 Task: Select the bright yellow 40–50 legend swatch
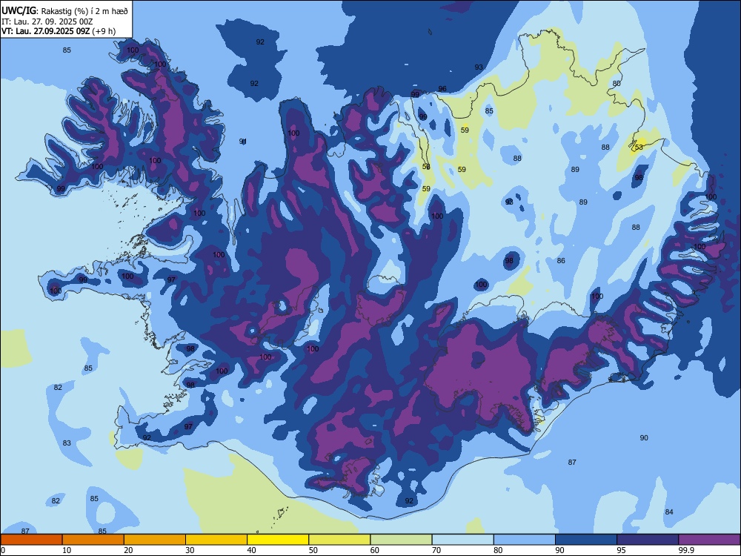[x=278, y=540]
